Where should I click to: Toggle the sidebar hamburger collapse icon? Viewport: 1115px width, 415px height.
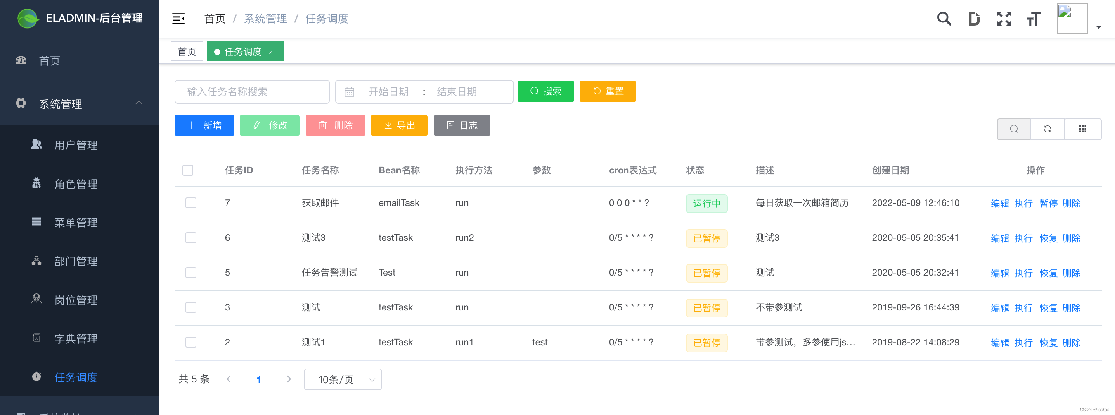178,19
